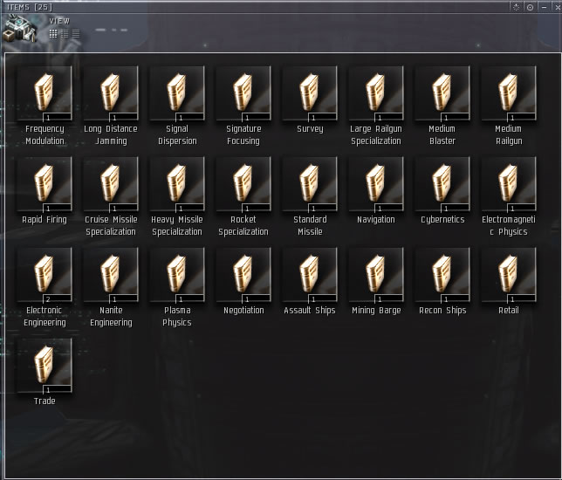The image size is (562, 480).
Task: Click the 'Rapid Firing' label text
Action: click(45, 219)
